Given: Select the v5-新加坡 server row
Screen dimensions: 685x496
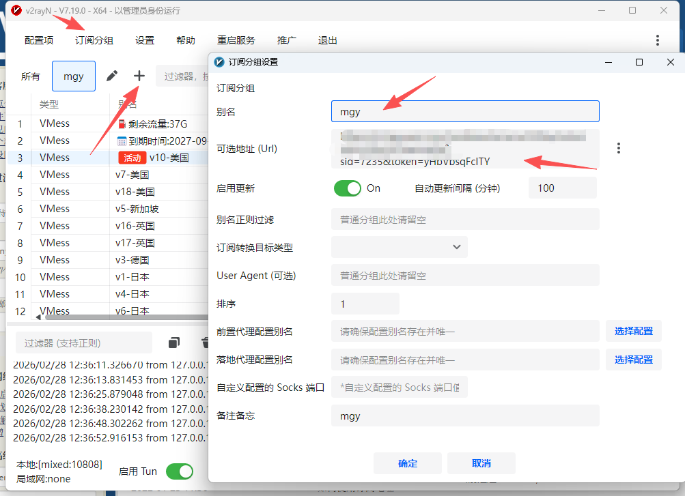Looking at the screenshot, I should 107,209.
